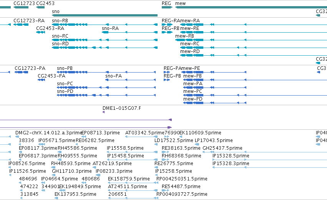Select EST RE54487.5prime
The height and width of the screenshot is (200, 327).
[165, 190]
